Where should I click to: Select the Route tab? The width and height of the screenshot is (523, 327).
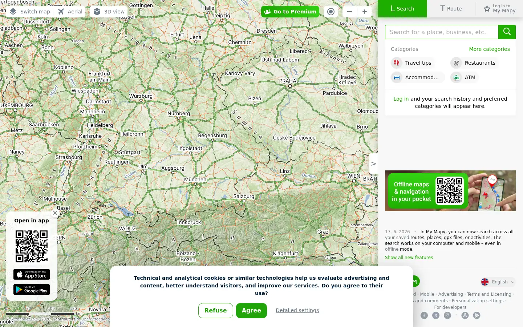(x=451, y=9)
